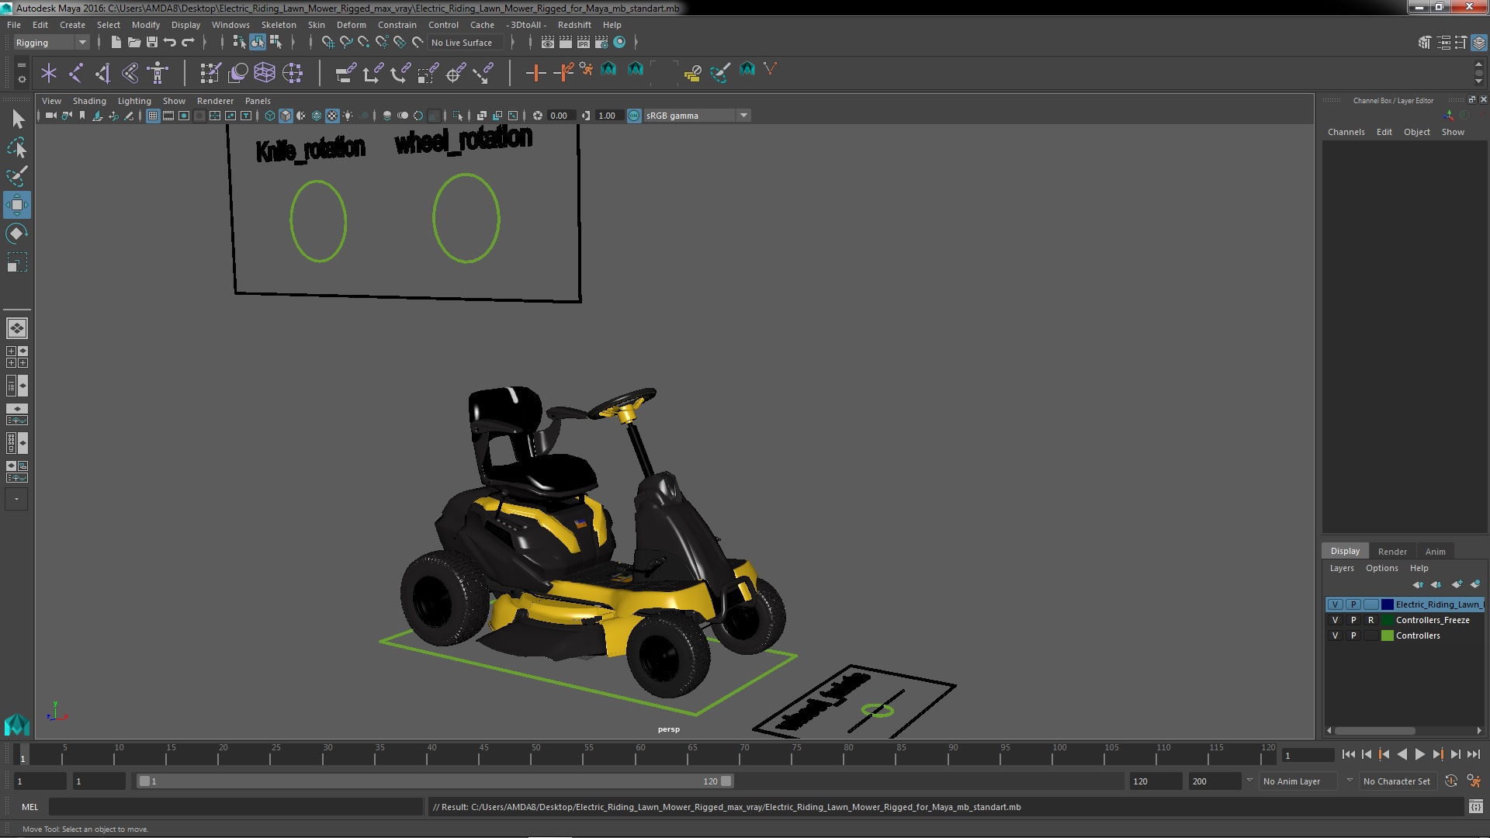Image resolution: width=1490 pixels, height=838 pixels.
Task: Click Layers menu in Layer Editor
Action: pyautogui.click(x=1341, y=568)
